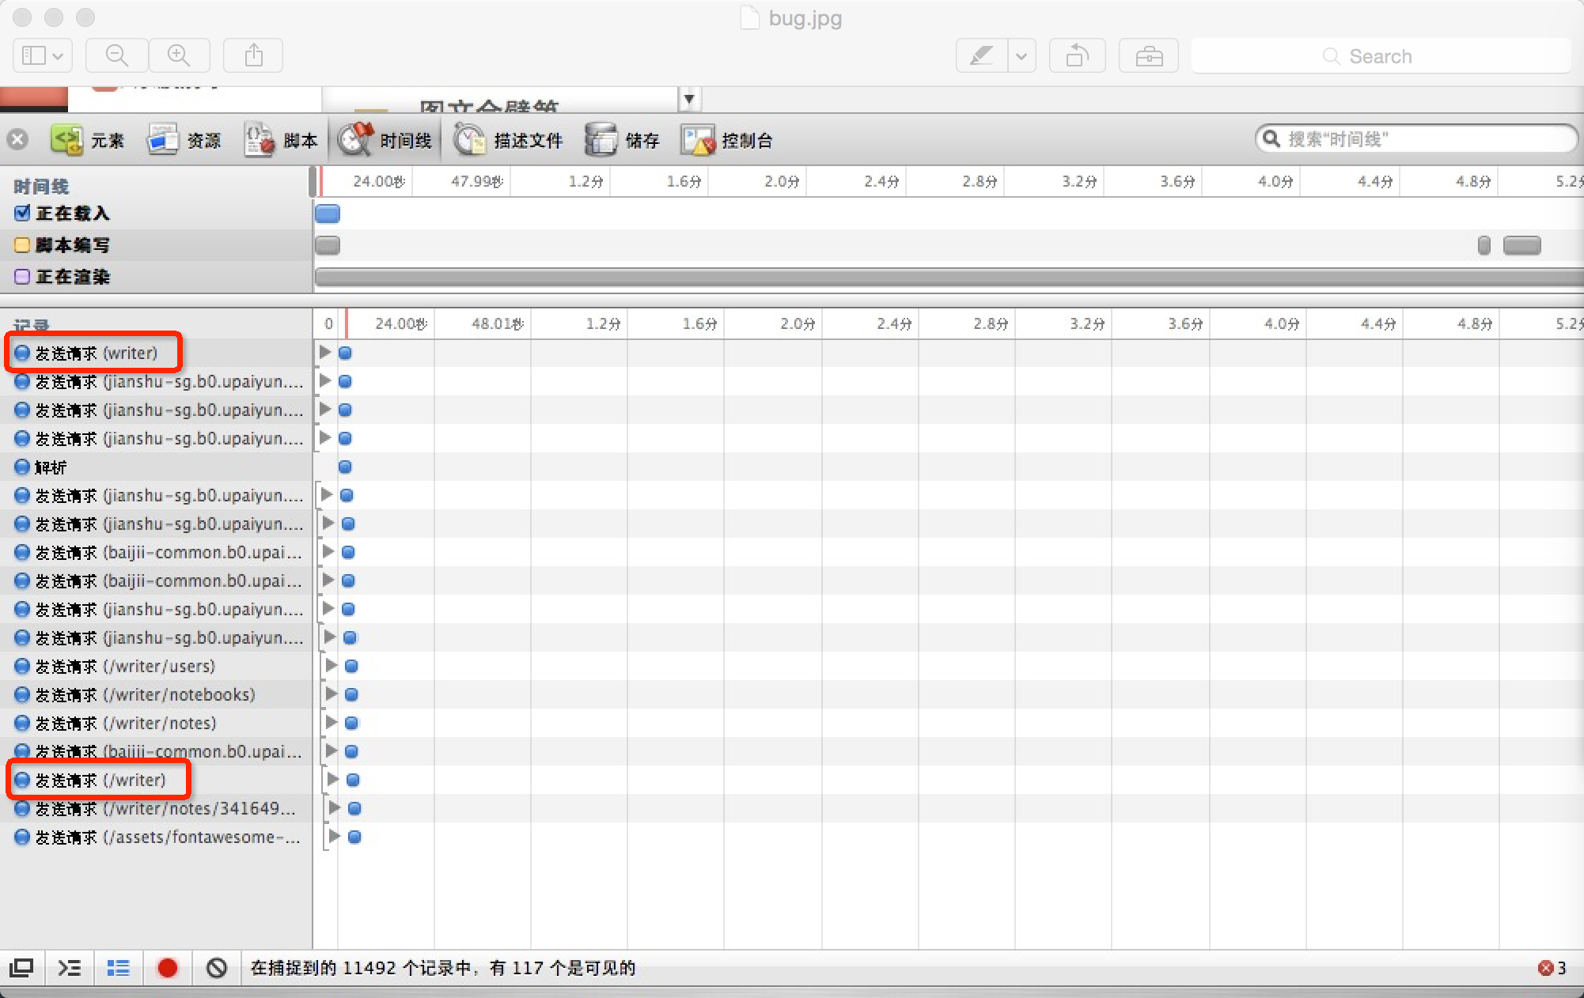
Task: Open the sidebar view dropdown in Preview
Action: click(x=43, y=55)
